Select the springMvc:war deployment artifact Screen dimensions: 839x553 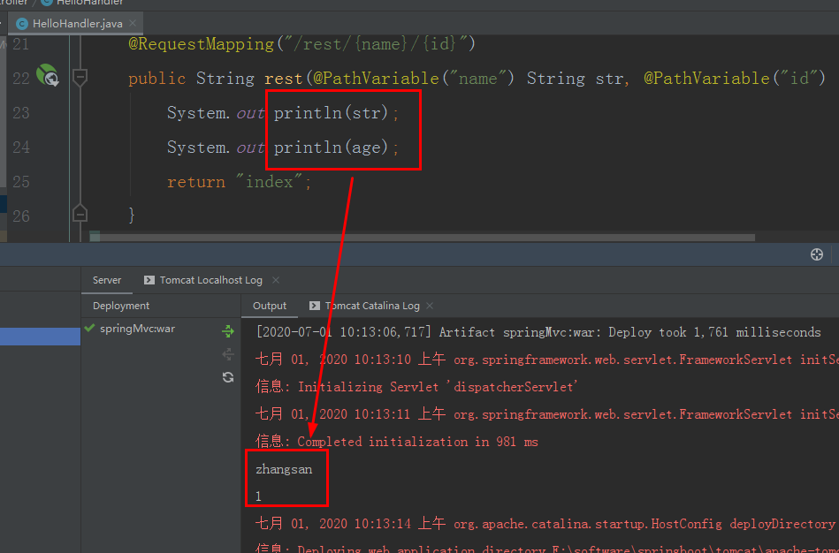(138, 329)
